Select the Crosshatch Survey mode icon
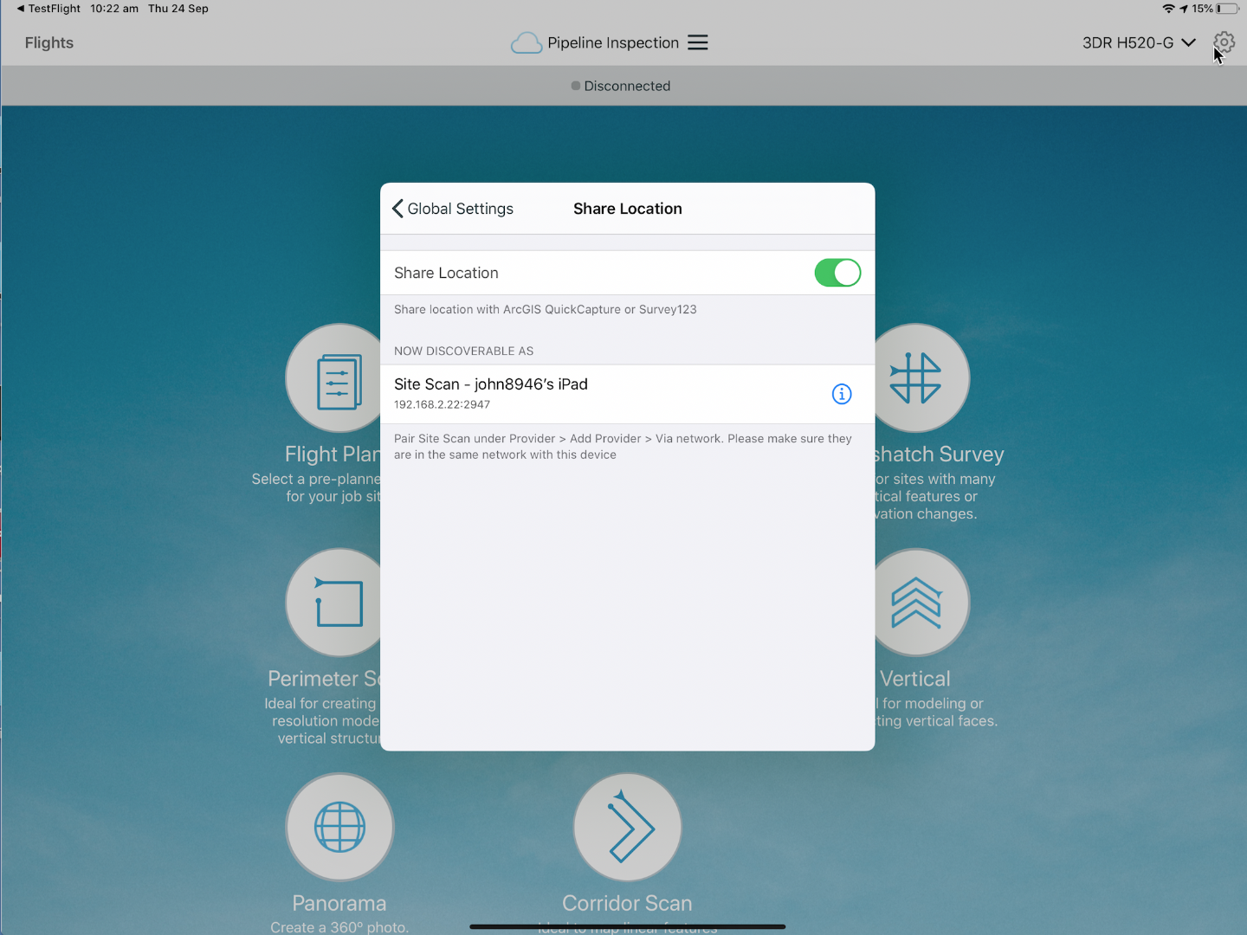Image resolution: width=1247 pixels, height=935 pixels. coord(920,378)
